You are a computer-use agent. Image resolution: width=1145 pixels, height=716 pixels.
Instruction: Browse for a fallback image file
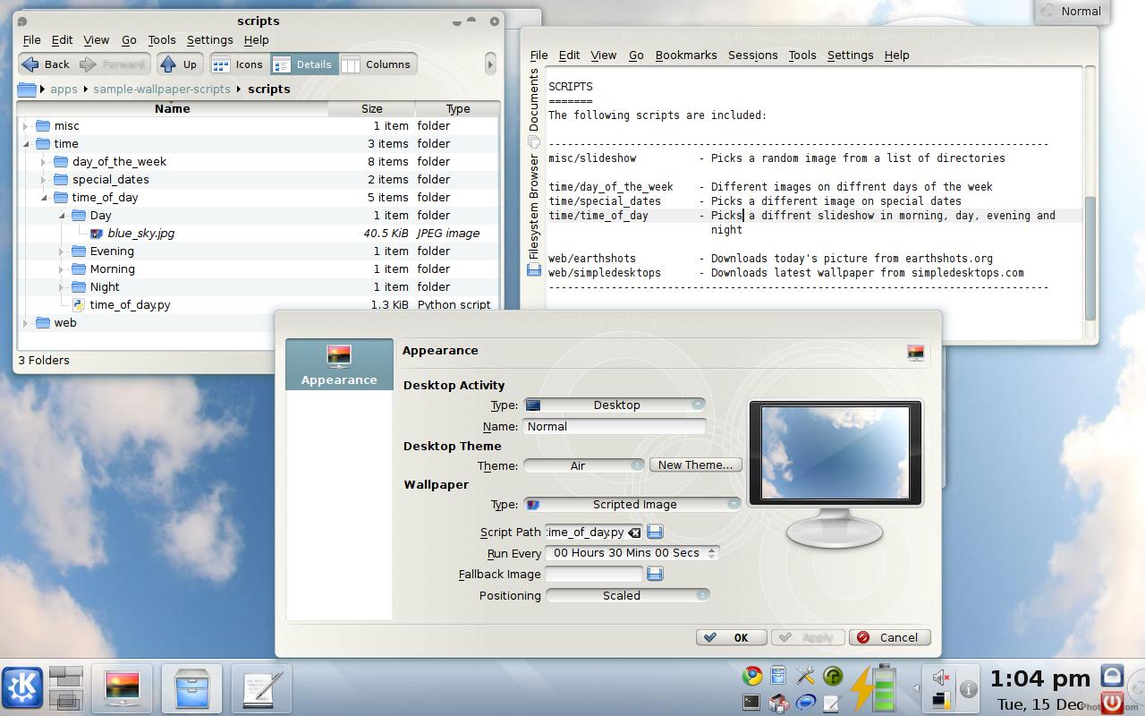655,574
